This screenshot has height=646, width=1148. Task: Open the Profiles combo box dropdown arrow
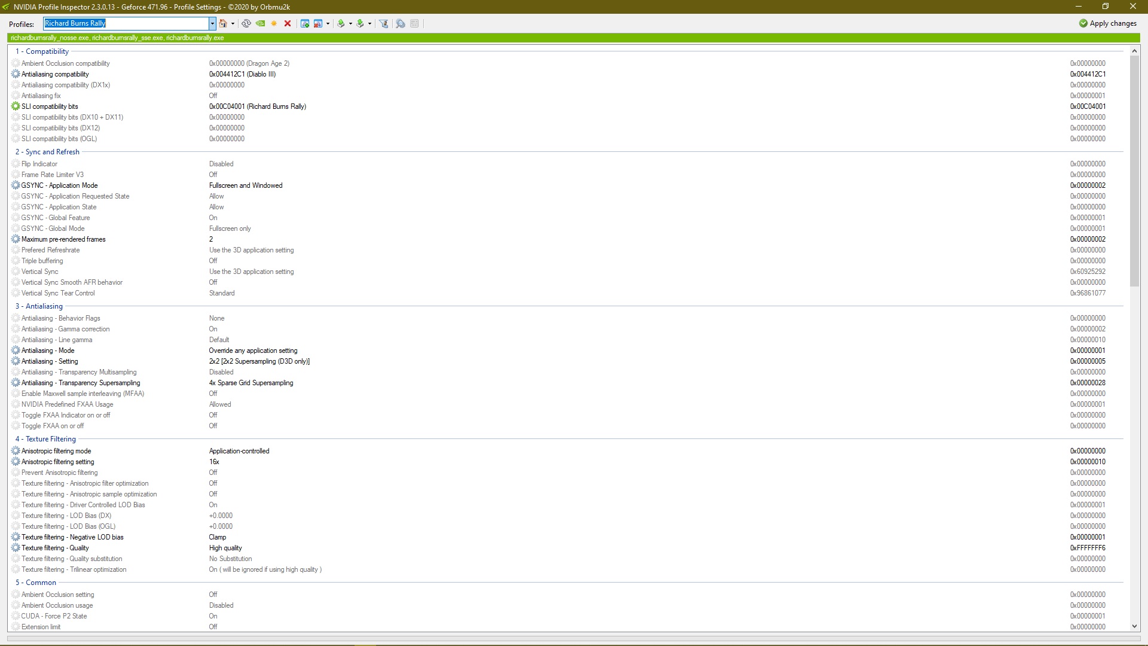212,23
